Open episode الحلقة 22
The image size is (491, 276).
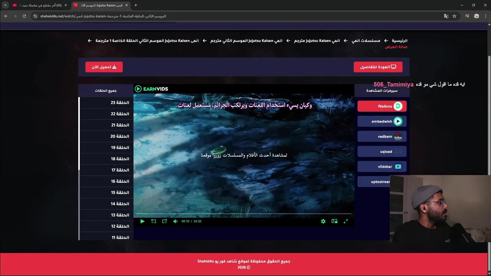point(106,114)
